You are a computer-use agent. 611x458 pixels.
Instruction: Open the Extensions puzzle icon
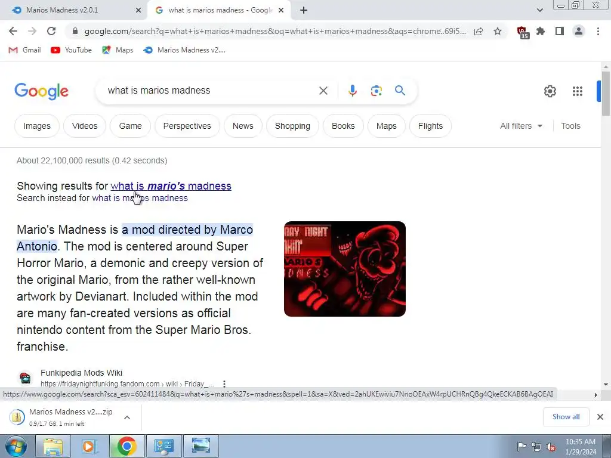coord(541,31)
